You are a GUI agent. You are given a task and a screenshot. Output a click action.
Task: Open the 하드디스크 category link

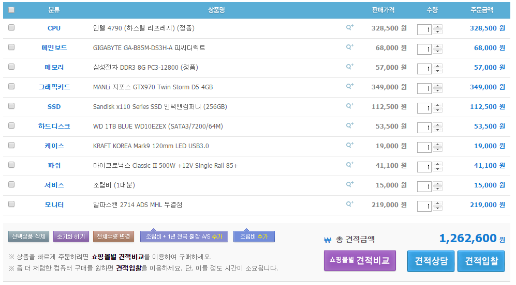[x=54, y=126]
